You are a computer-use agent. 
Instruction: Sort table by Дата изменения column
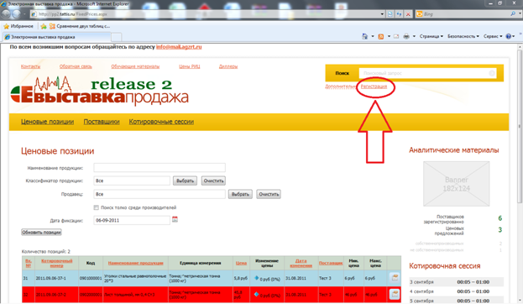pos(301,263)
